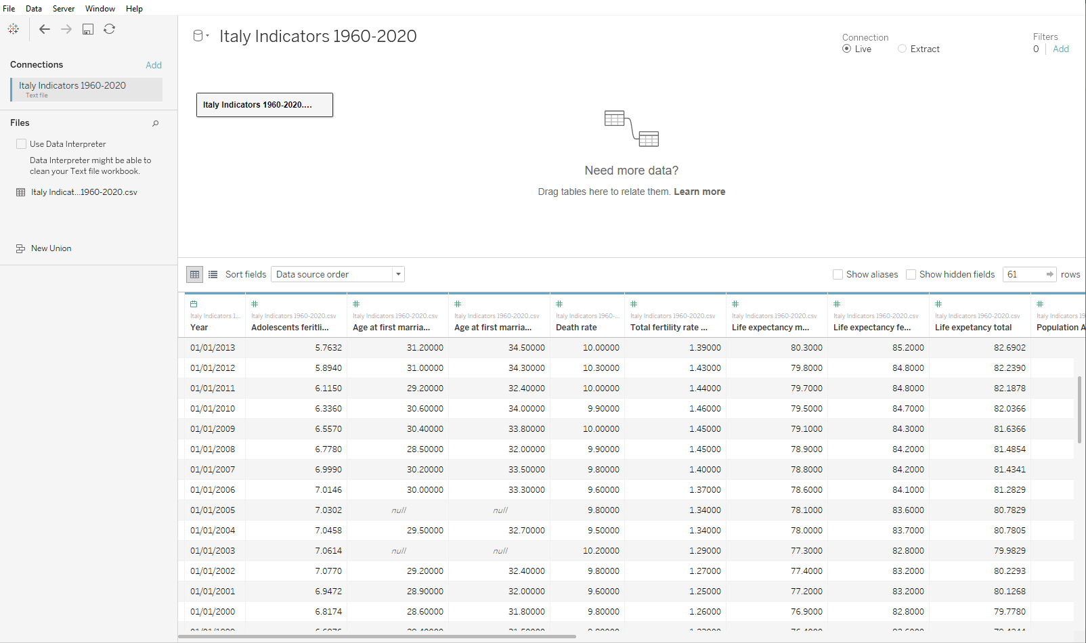Viewport: 1086px width, 643px height.
Task: Expand the data source cylinder dropdown arrow
Action: 207,36
